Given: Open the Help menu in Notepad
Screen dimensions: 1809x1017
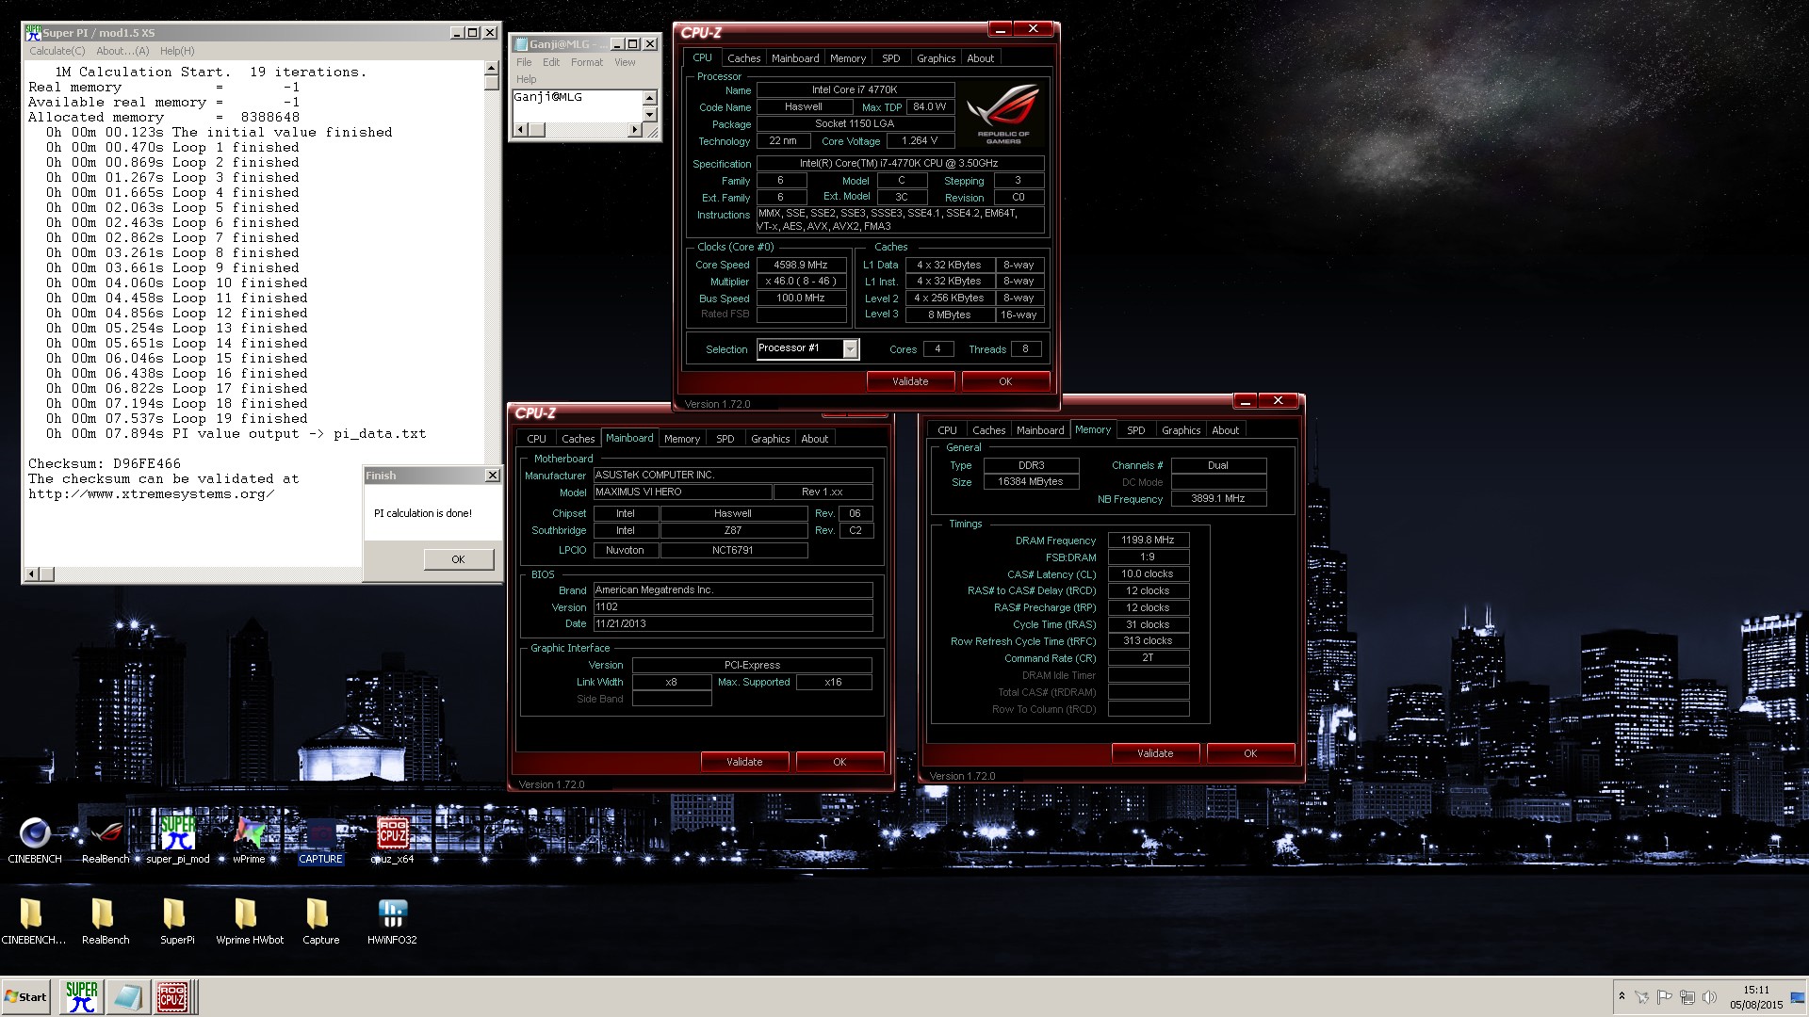Looking at the screenshot, I should pyautogui.click(x=527, y=79).
